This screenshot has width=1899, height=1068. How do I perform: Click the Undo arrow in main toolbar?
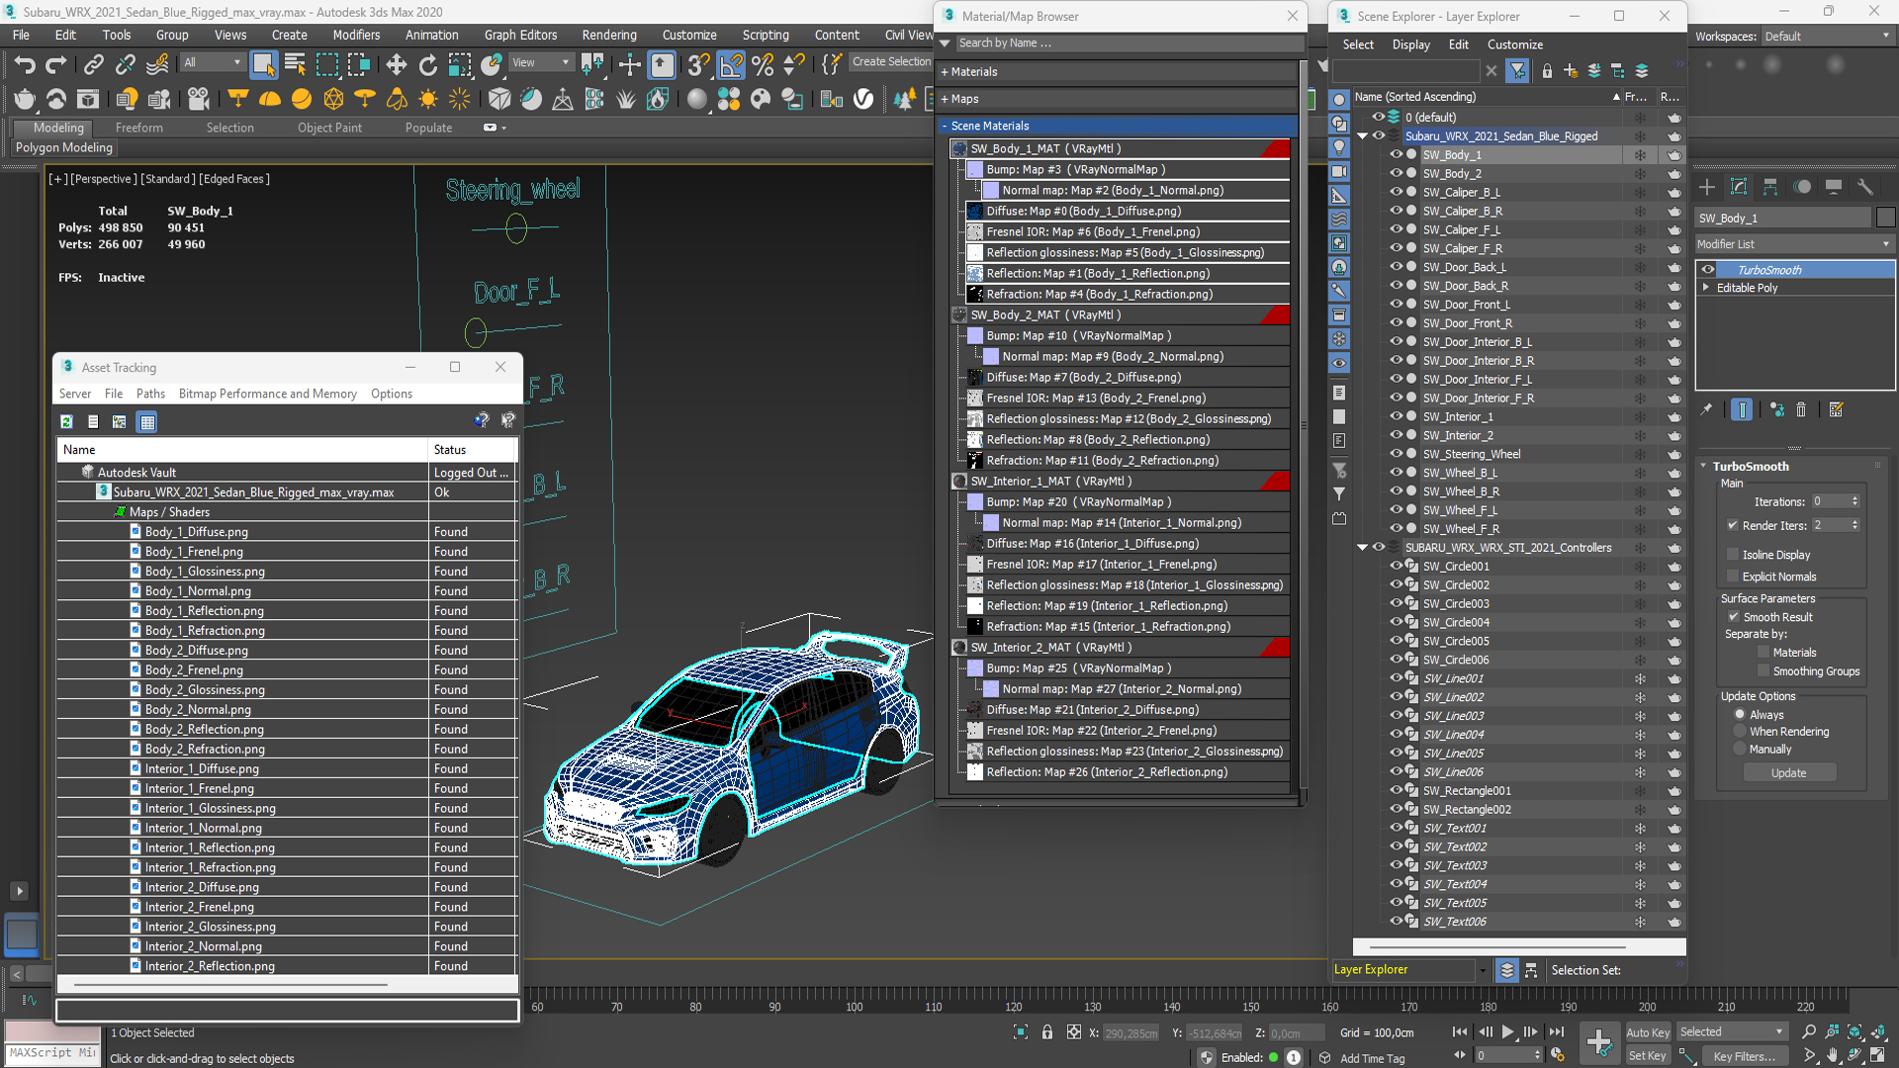pyautogui.click(x=25, y=65)
